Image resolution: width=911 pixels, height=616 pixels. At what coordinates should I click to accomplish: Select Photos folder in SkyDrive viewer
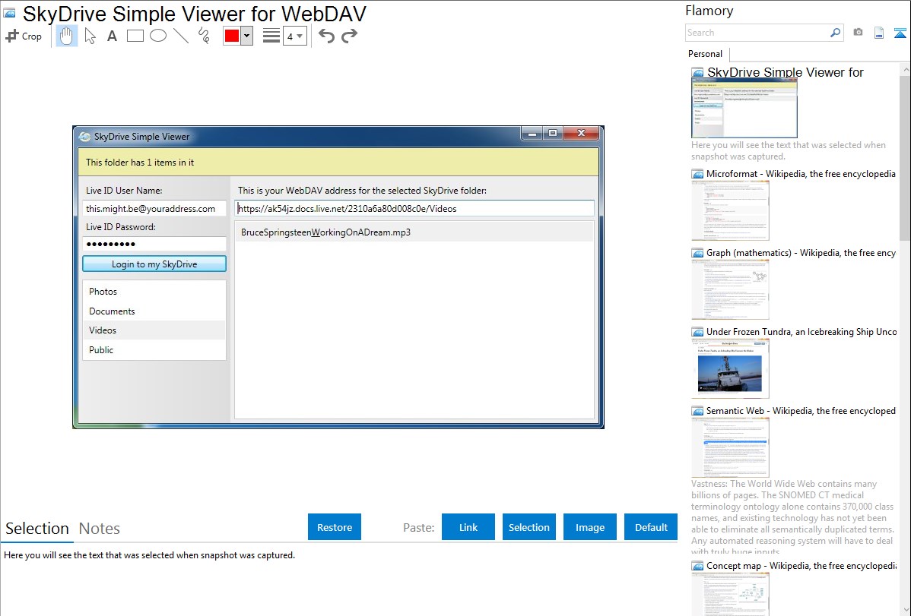[x=154, y=292]
